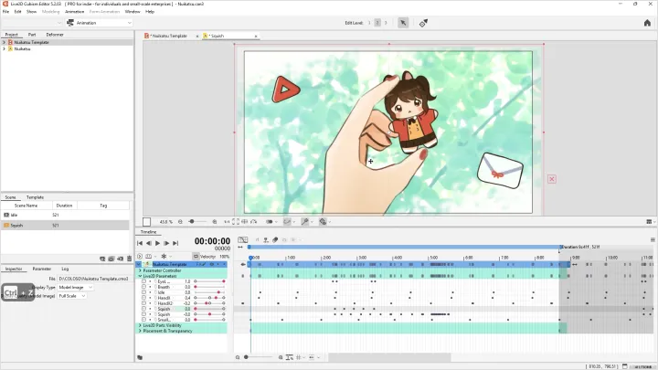The height and width of the screenshot is (370, 658).
Task: Select edit level 2
Action: (377, 23)
